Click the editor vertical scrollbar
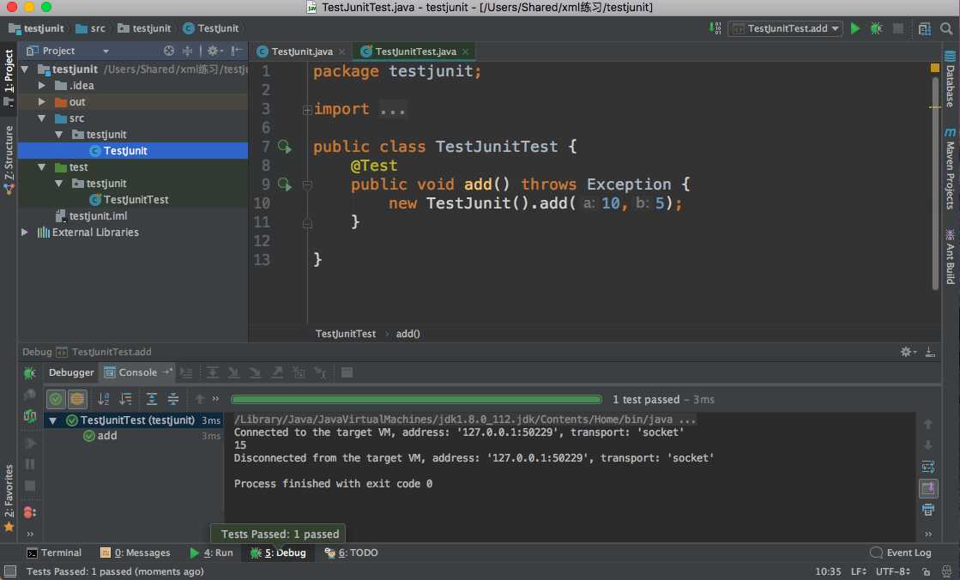 click(935, 184)
